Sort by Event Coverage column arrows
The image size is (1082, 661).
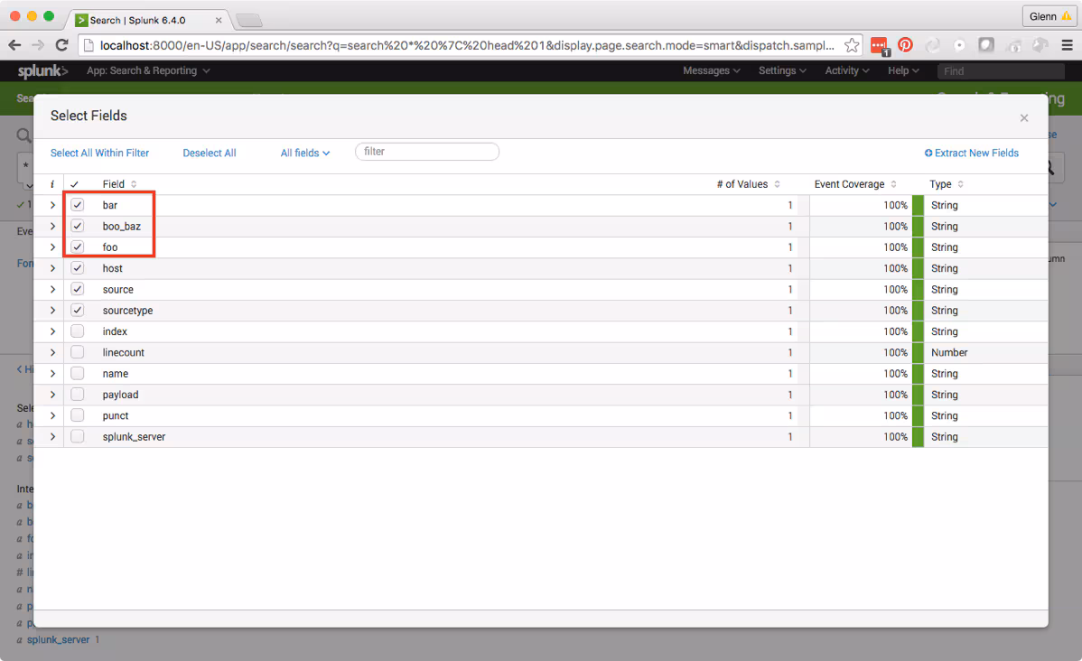point(892,184)
